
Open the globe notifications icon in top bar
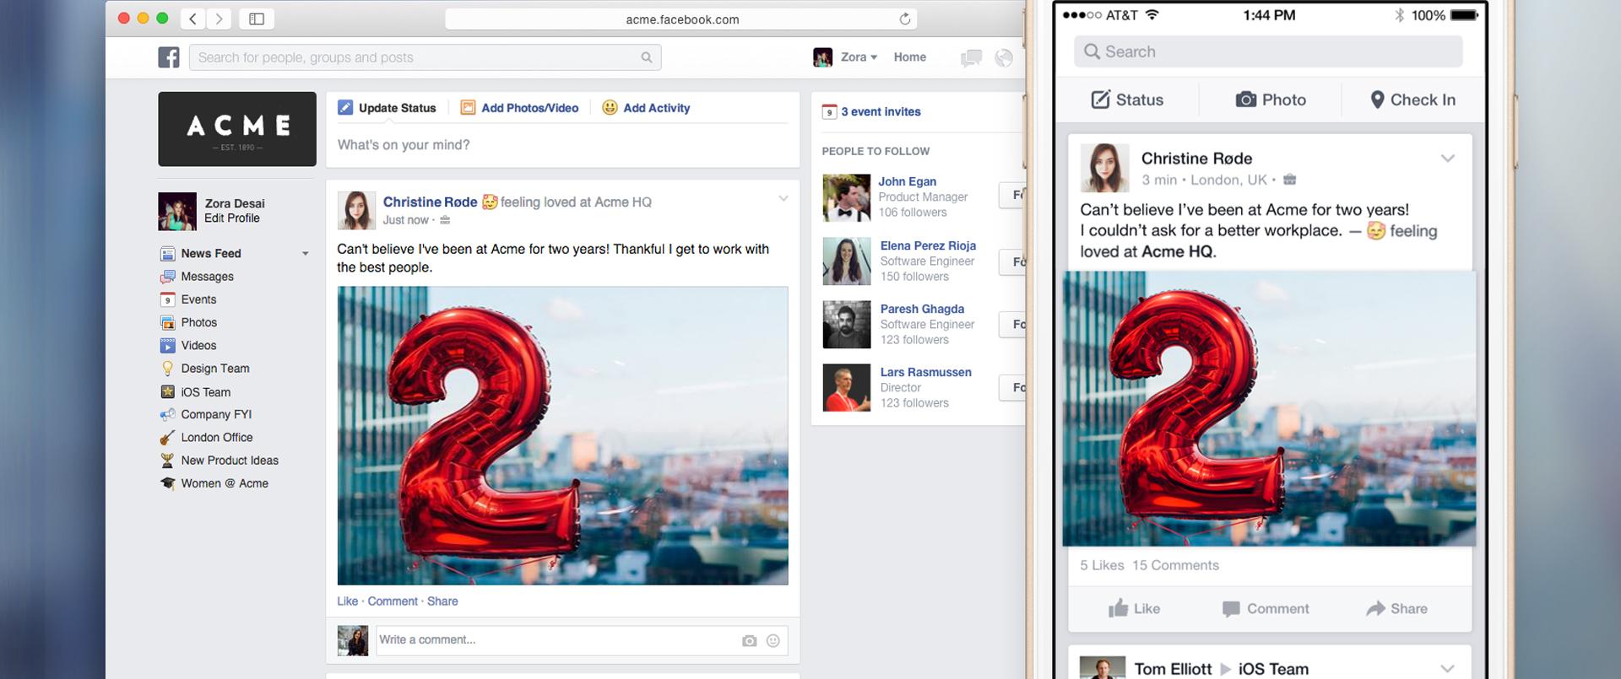(x=1004, y=57)
